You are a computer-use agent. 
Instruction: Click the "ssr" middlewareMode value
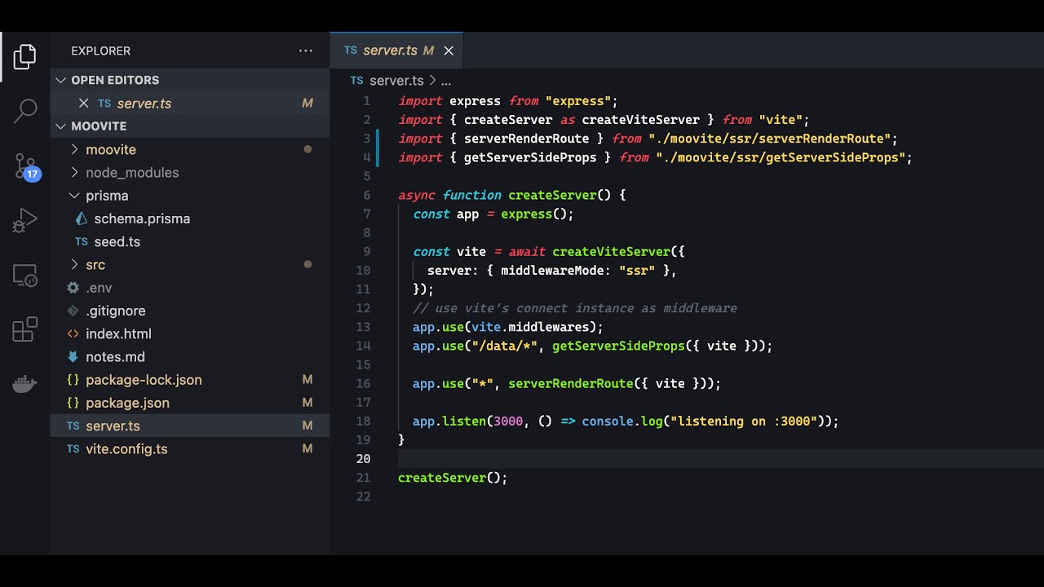637,271
